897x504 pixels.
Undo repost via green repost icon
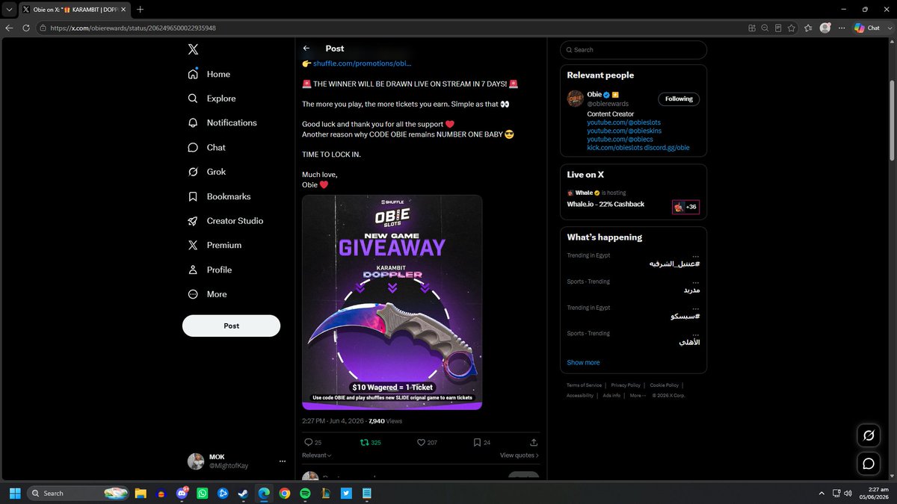pyautogui.click(x=365, y=442)
